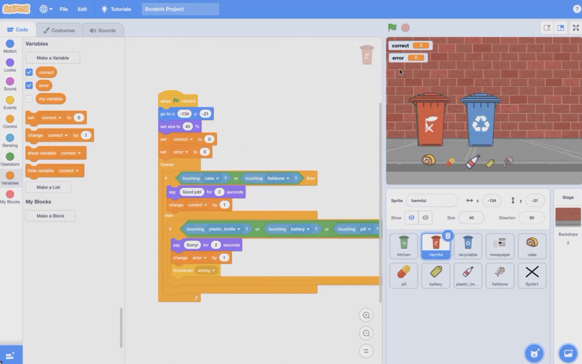This screenshot has height=364, width=582.
Task: Toggle visibility of error variable checkbox
Action: (29, 85)
